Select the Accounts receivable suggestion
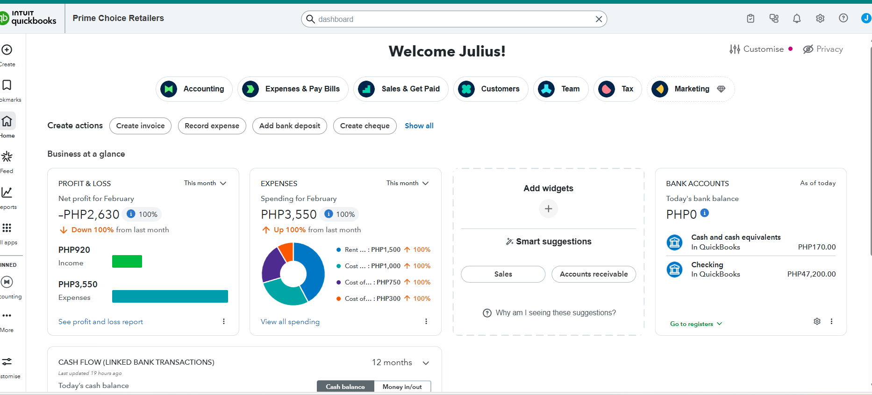 click(594, 274)
